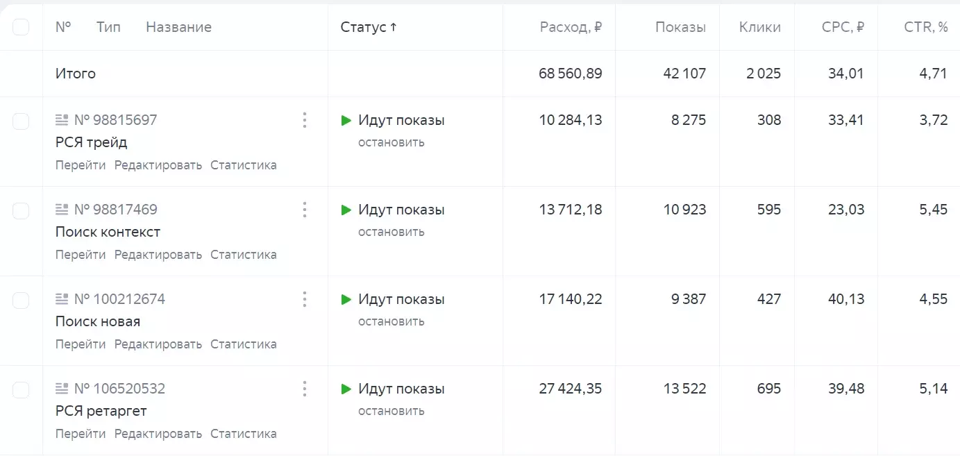Tick the checkbox for the РСЯ ретаргет campaign
This screenshot has width=960, height=456.
click(21, 389)
